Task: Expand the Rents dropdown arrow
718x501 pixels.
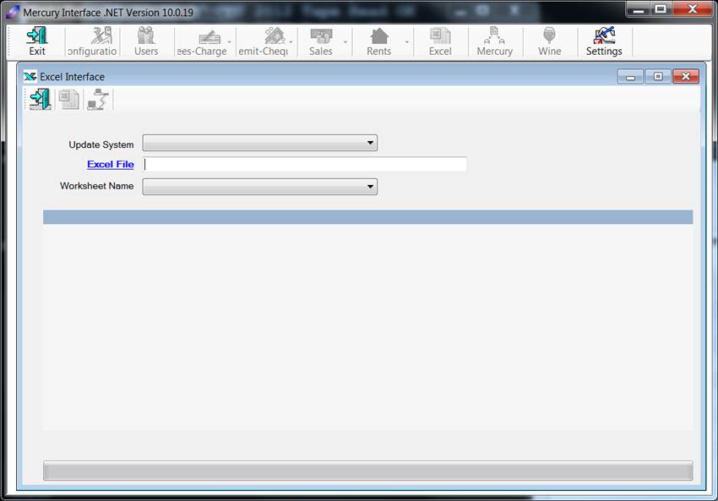Action: (407, 42)
